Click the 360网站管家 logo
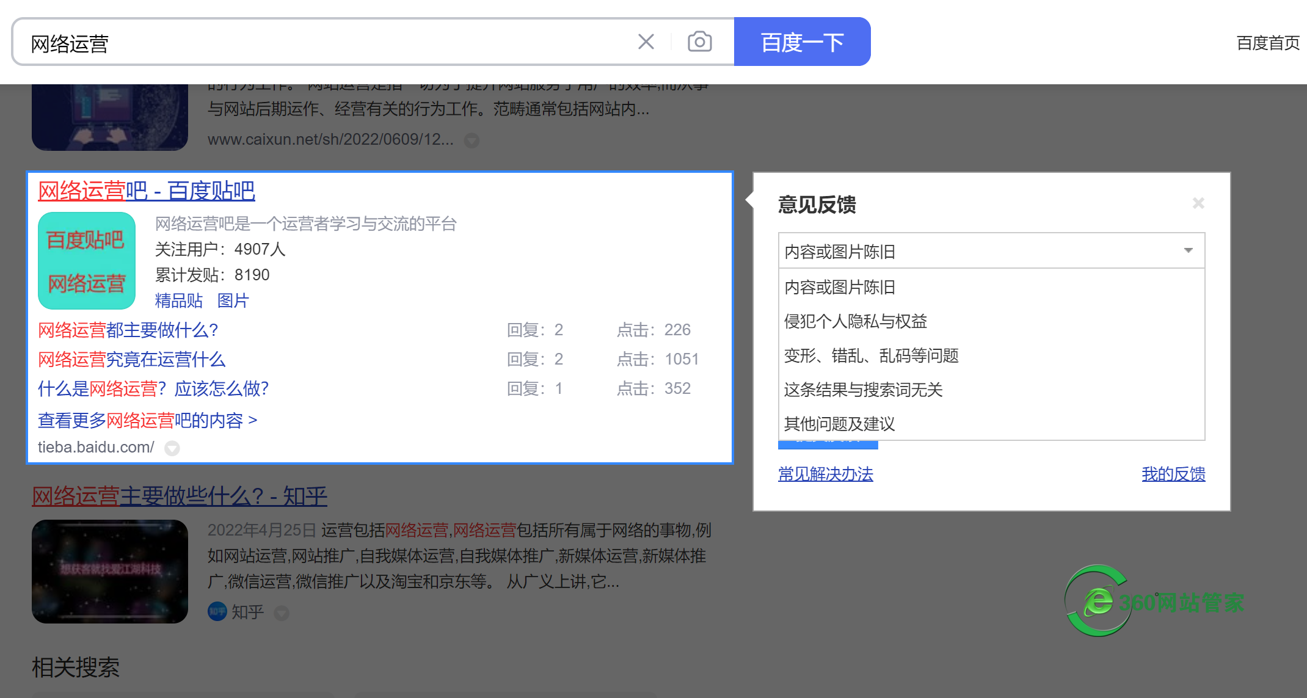Viewport: 1307px width, 698px height. 1153,601
